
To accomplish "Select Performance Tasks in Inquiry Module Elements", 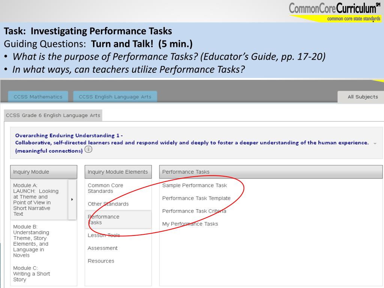I will (x=118, y=220).
